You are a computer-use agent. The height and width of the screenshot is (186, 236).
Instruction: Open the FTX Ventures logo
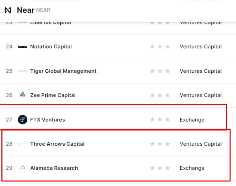[23, 120]
